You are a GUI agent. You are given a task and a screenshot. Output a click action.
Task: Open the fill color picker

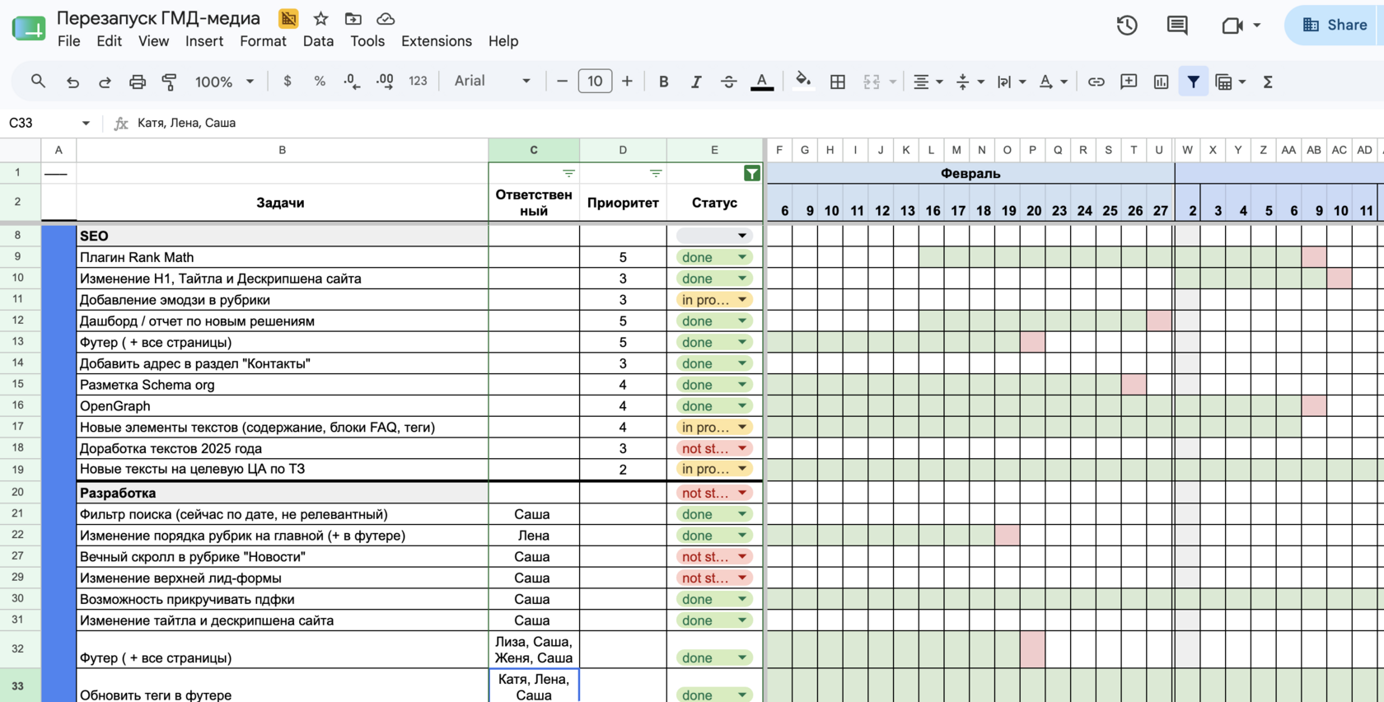[x=803, y=82]
